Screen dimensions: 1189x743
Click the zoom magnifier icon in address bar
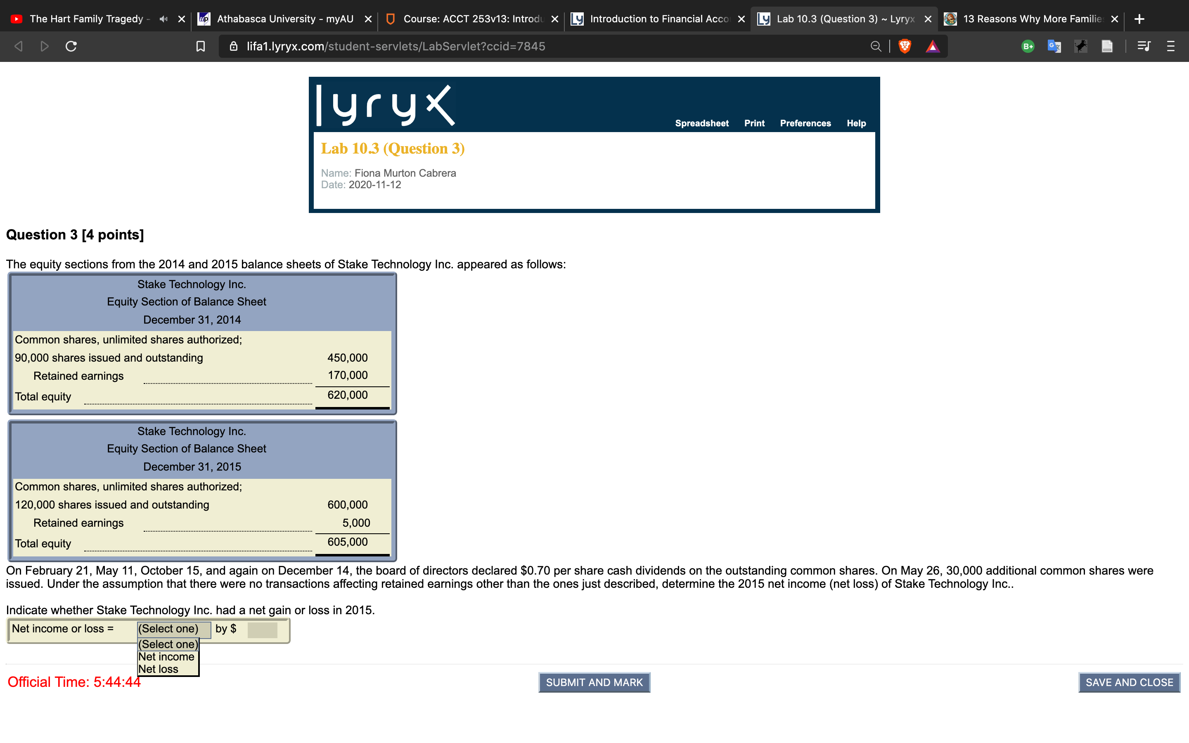[x=876, y=46]
